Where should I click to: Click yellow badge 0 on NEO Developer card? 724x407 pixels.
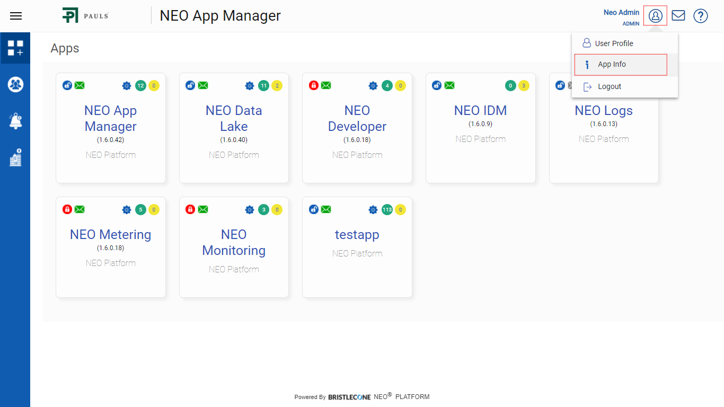click(400, 85)
